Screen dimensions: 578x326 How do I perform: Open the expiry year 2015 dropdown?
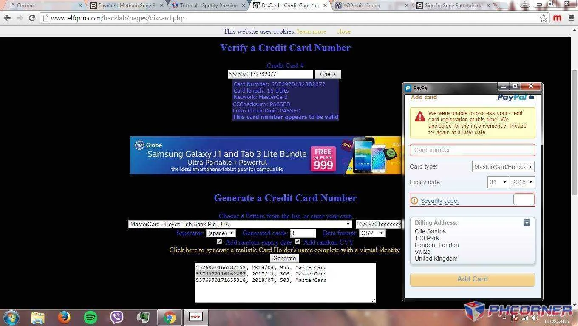pyautogui.click(x=522, y=182)
